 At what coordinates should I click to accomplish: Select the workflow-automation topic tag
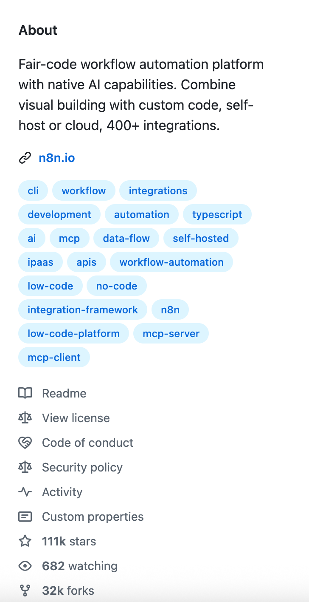[x=171, y=262]
